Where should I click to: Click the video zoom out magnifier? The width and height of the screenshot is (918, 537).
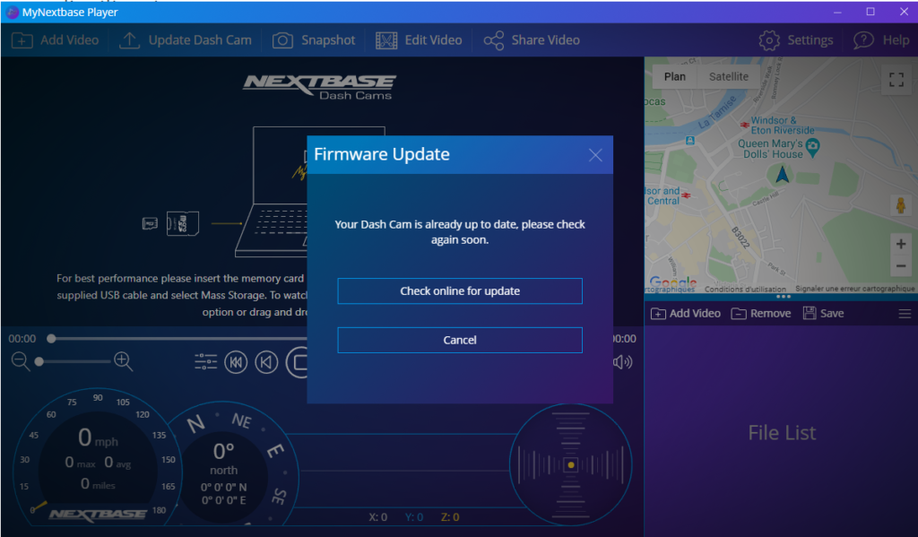point(21,361)
